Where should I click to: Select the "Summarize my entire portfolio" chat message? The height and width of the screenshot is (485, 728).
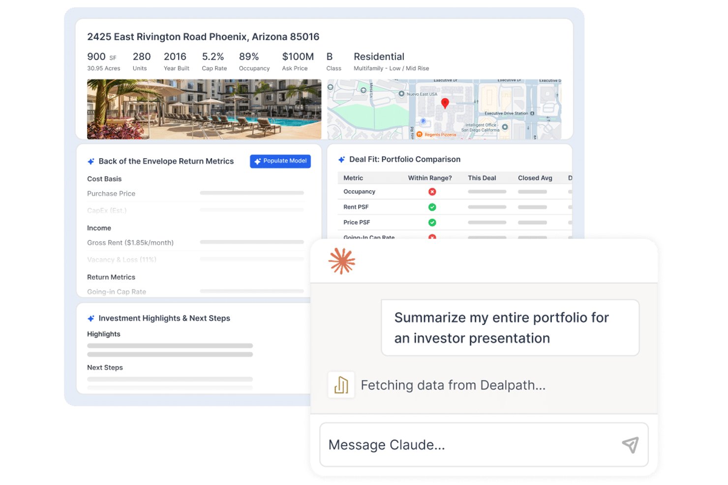tap(510, 328)
